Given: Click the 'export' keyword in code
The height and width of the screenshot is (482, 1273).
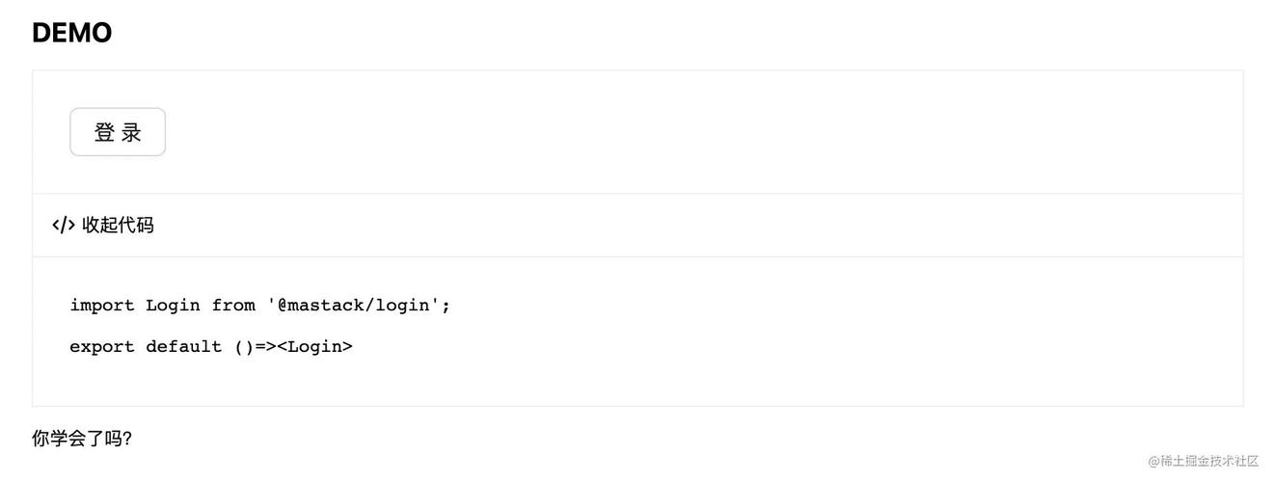Looking at the screenshot, I should pyautogui.click(x=102, y=347).
